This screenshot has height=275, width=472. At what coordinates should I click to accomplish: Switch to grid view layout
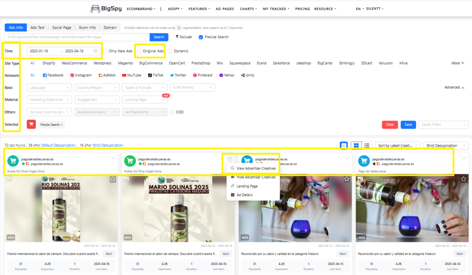click(x=356, y=145)
